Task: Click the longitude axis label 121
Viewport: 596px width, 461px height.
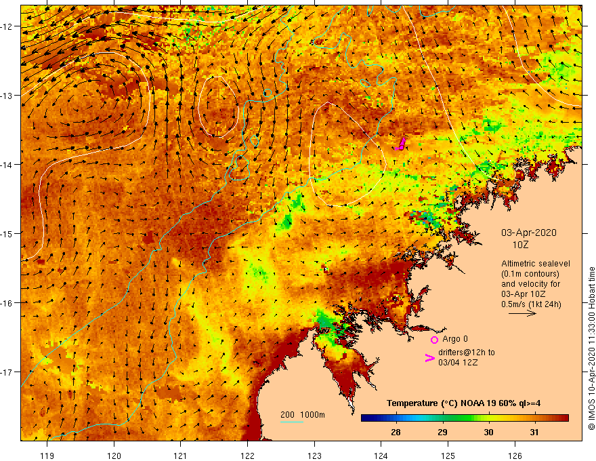Action: click(x=181, y=456)
